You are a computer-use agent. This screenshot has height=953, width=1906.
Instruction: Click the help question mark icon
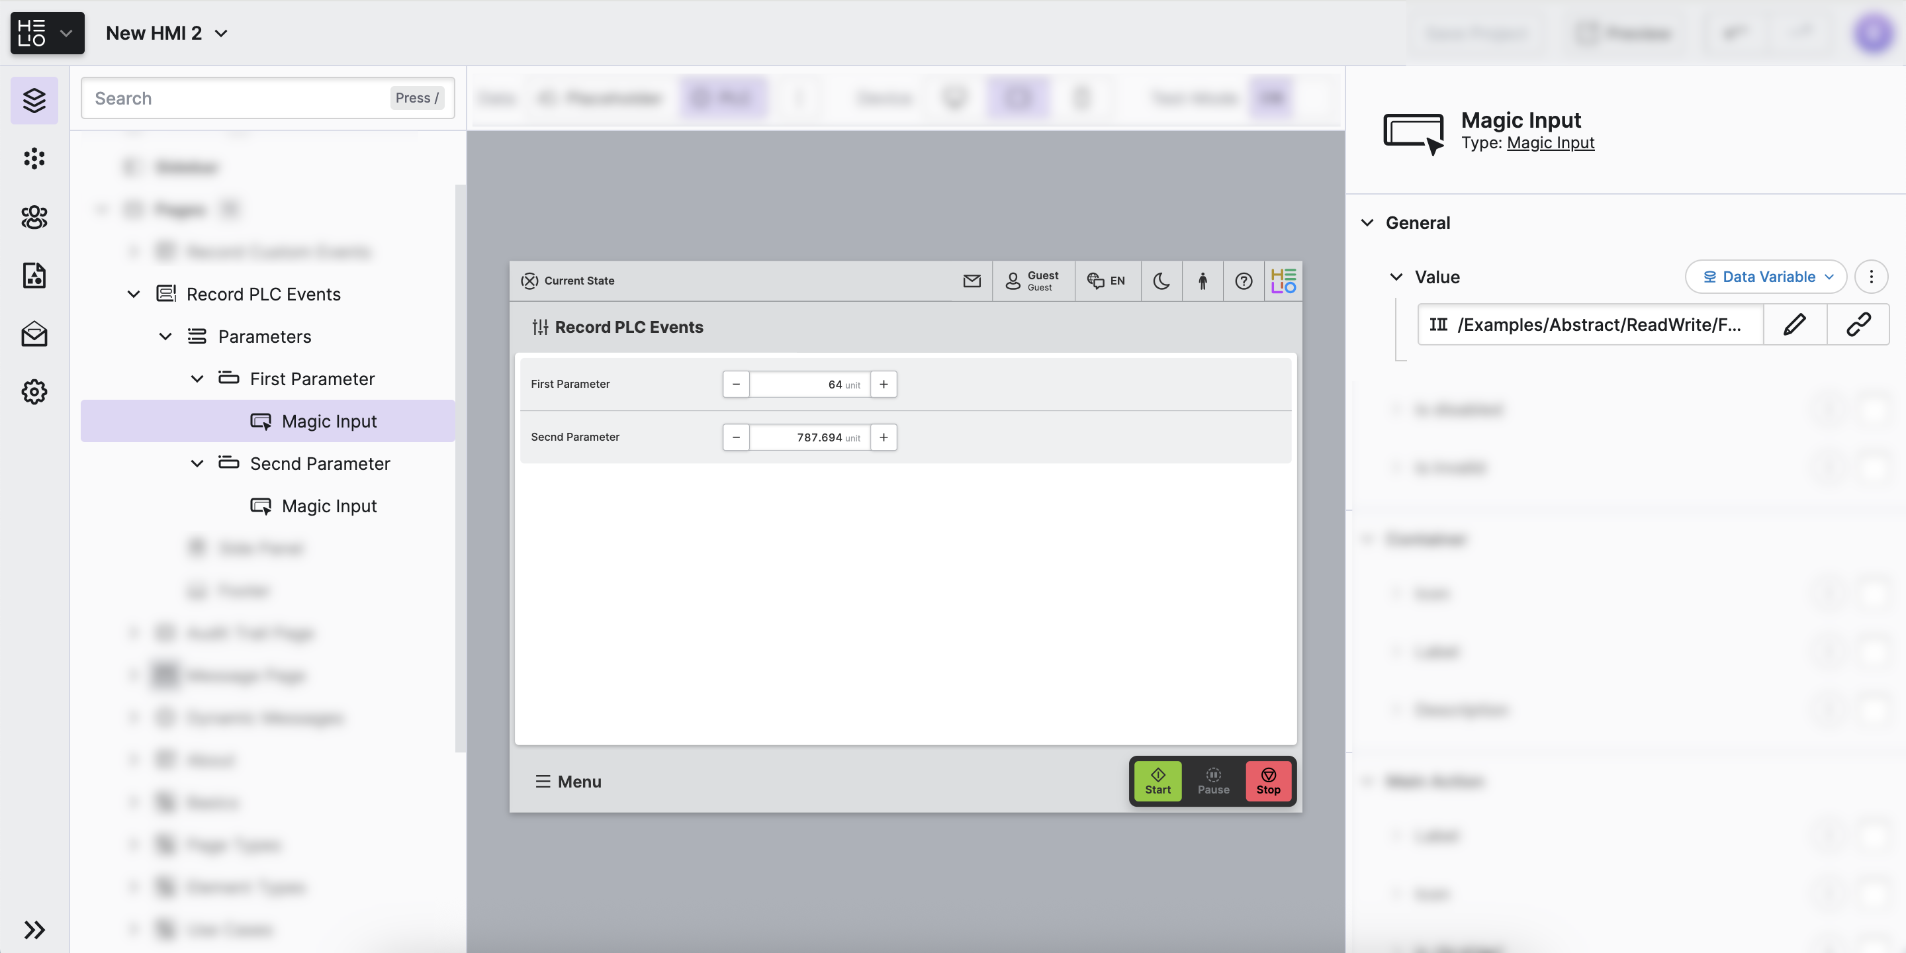click(x=1243, y=281)
